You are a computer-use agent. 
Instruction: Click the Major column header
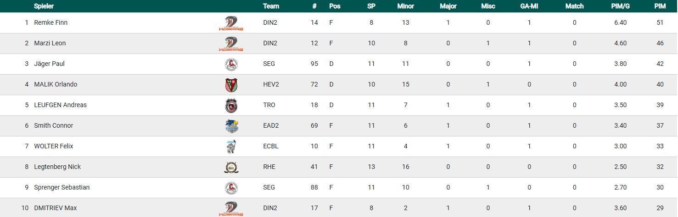click(x=448, y=6)
